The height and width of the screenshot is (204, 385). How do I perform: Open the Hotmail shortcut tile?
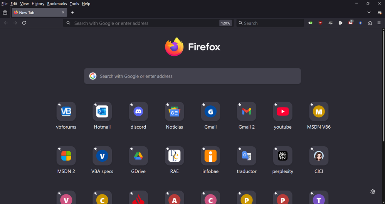click(x=102, y=111)
